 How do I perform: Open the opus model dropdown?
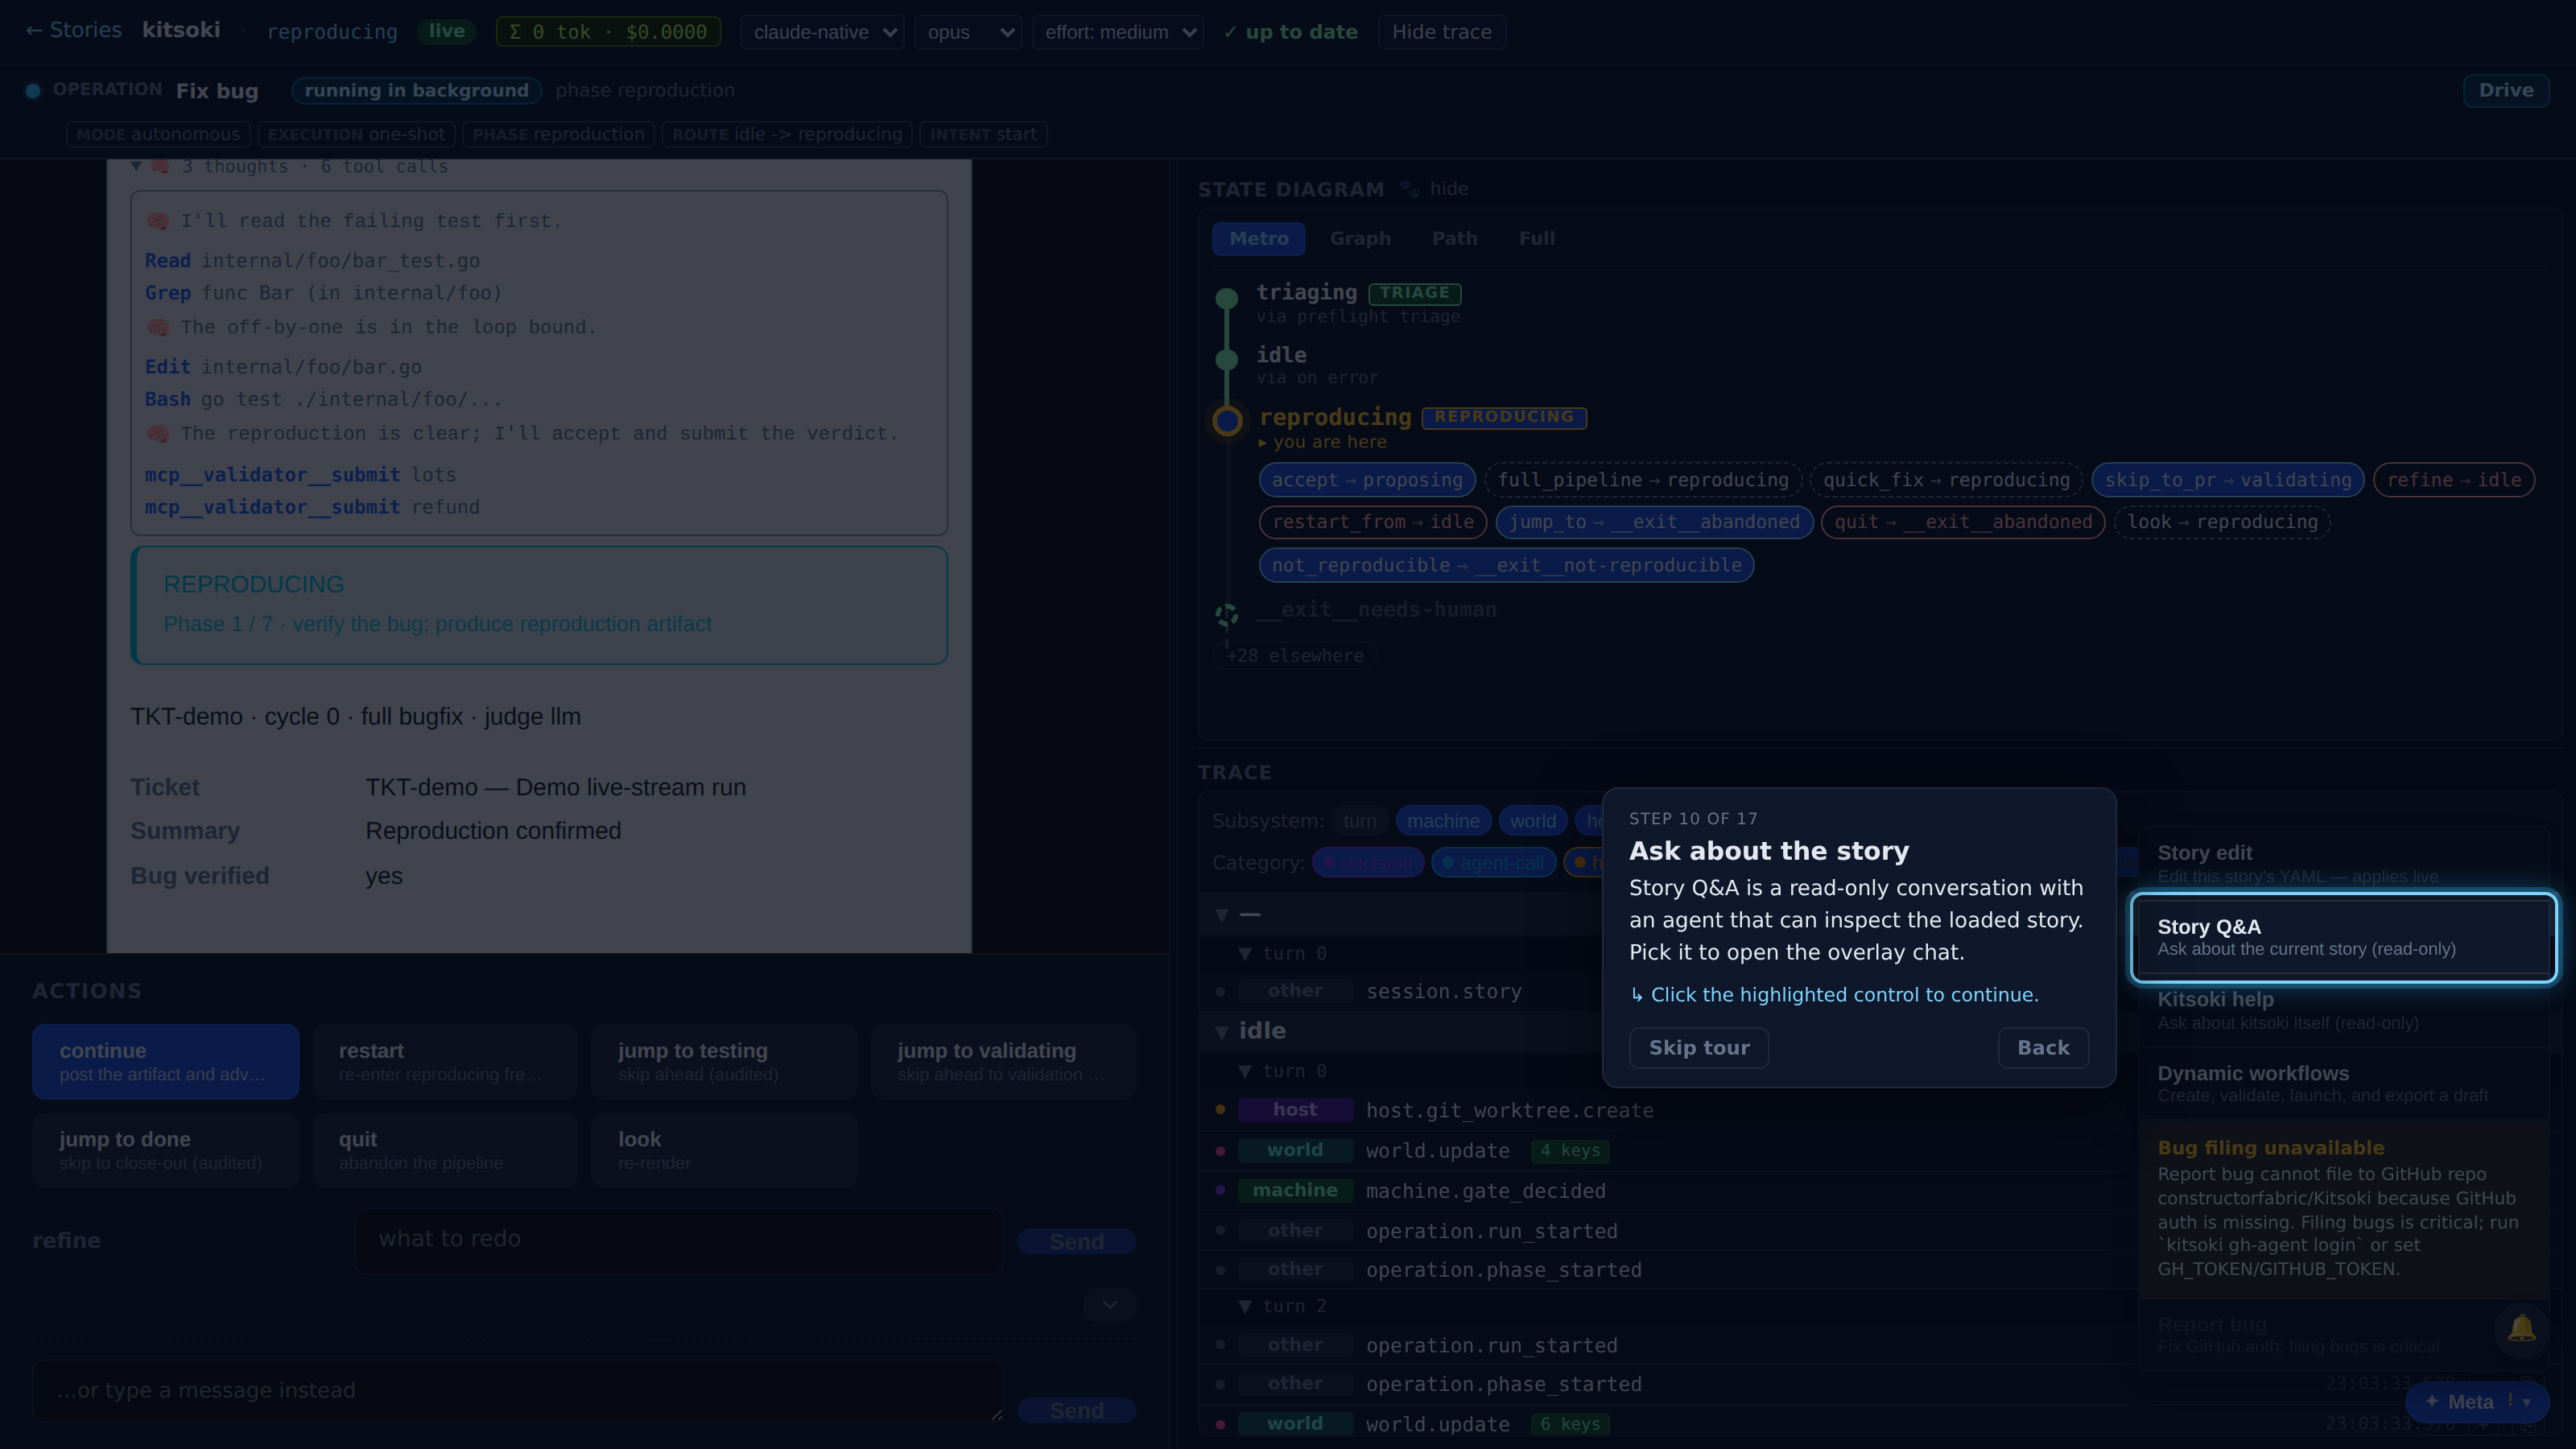point(967,32)
